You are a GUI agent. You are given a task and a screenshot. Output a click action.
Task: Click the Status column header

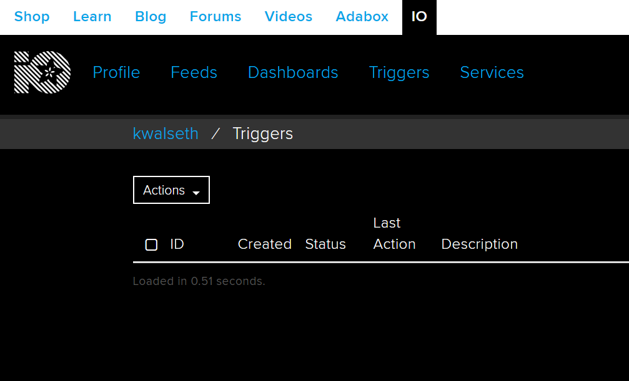(x=325, y=244)
